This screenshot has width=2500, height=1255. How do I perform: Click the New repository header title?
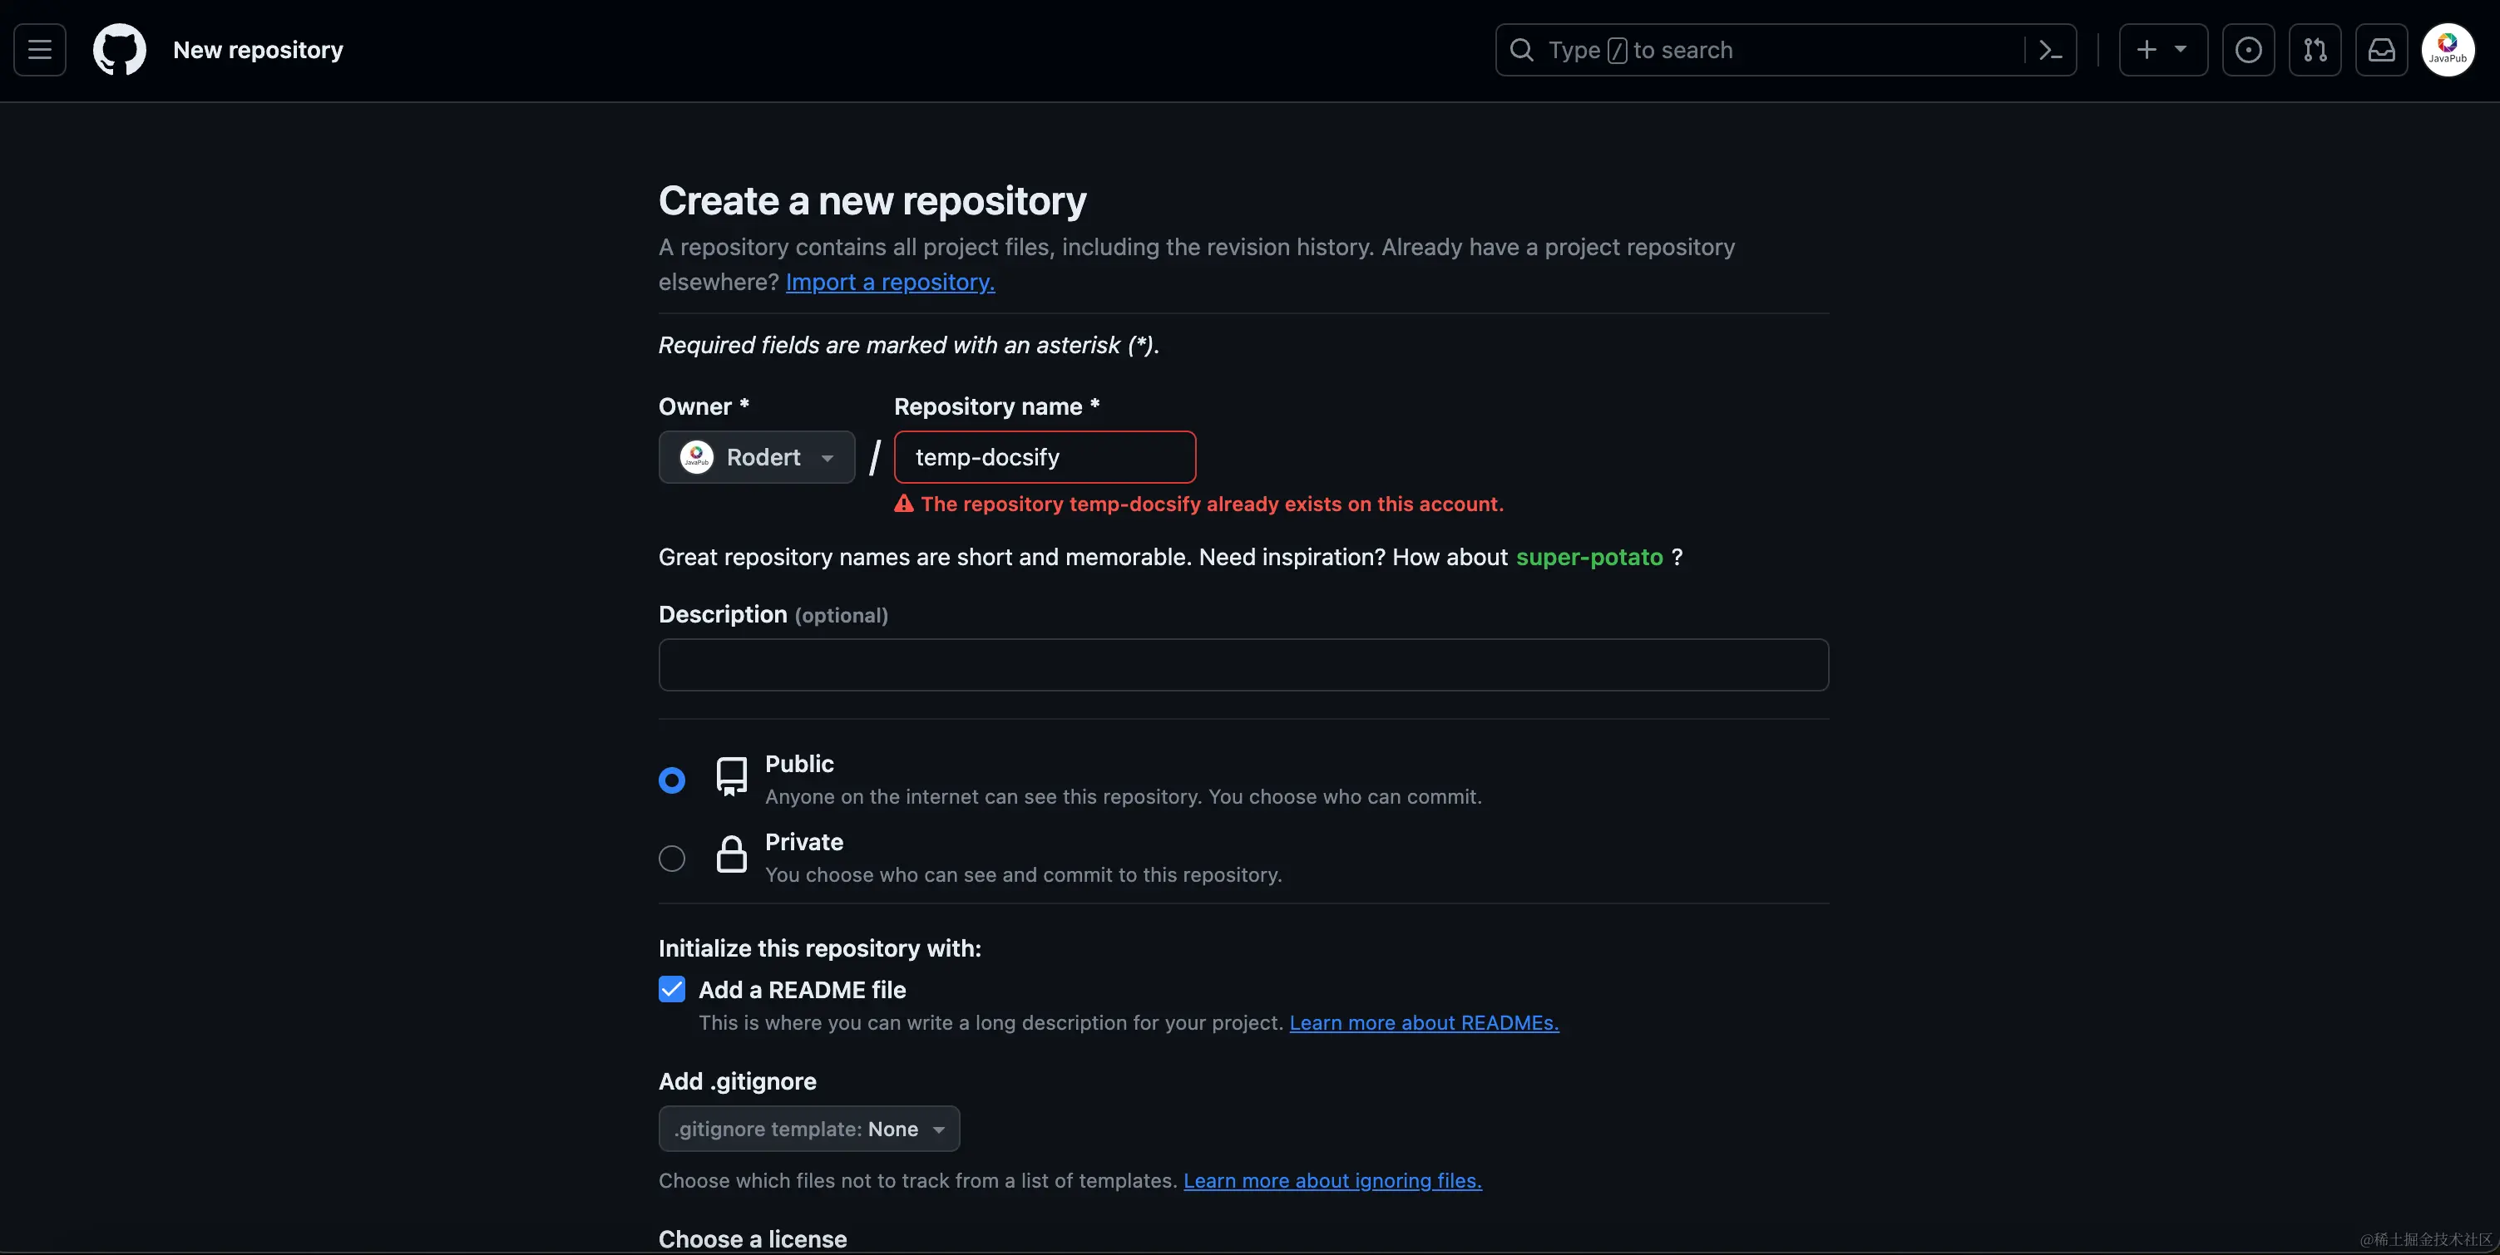pyautogui.click(x=258, y=50)
